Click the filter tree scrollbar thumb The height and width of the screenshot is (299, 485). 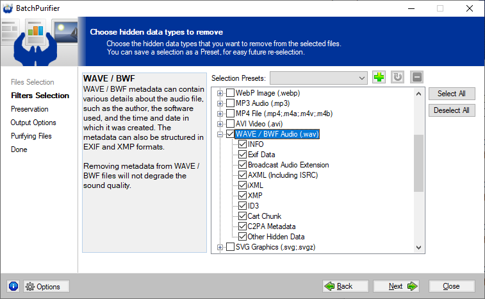point(418,163)
